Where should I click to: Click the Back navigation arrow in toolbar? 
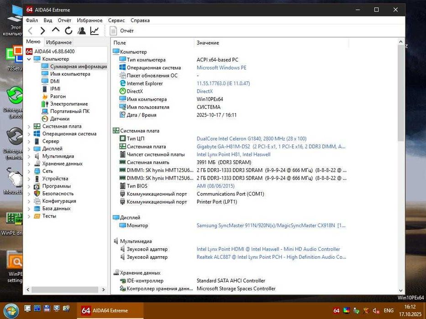[x=30, y=31]
